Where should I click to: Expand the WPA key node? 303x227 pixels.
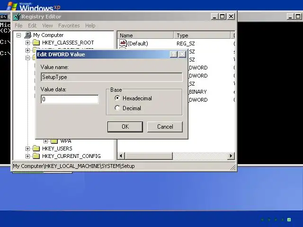[45, 141]
